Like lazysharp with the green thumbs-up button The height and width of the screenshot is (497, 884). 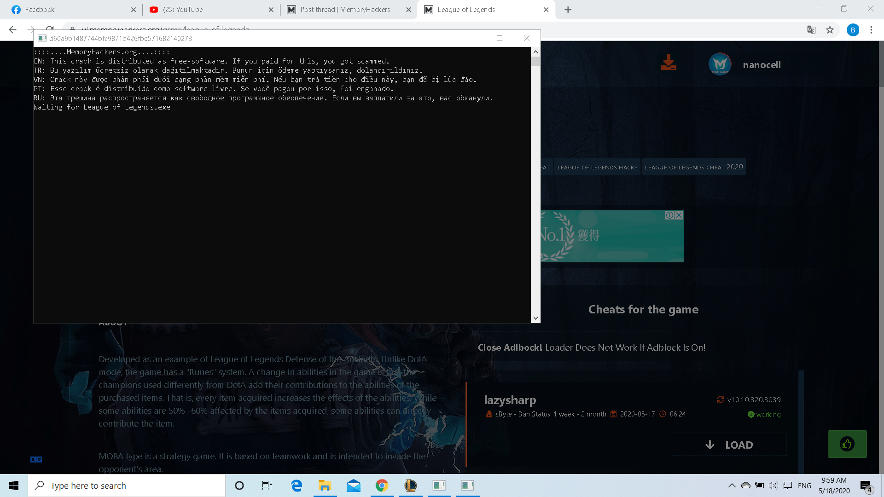pos(847,444)
